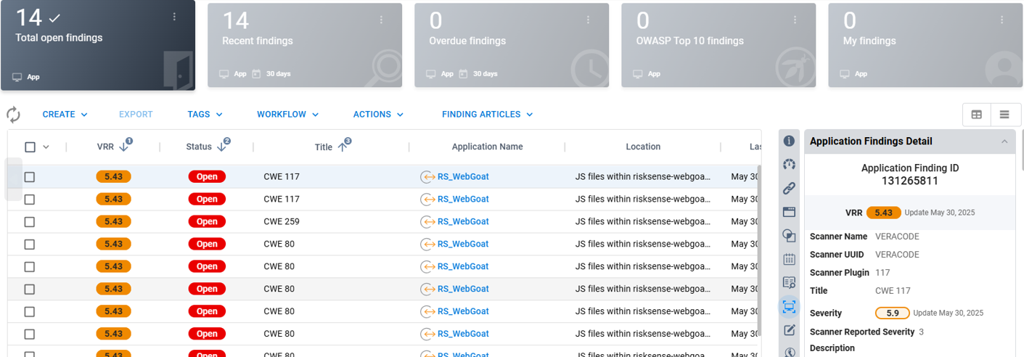Click monitor App icon on Overdue findings card
Viewport: 1024px width, 357px height.
point(431,74)
